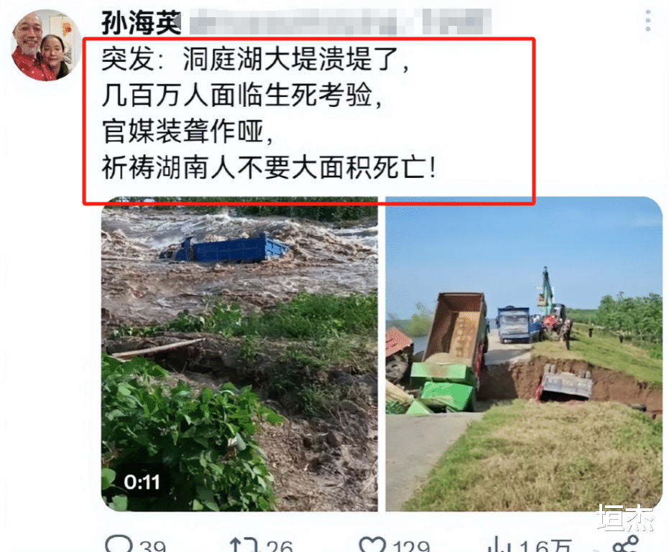This screenshot has height=552, width=669.
Task: Click the blurred account handle after the name
Action: [340, 22]
